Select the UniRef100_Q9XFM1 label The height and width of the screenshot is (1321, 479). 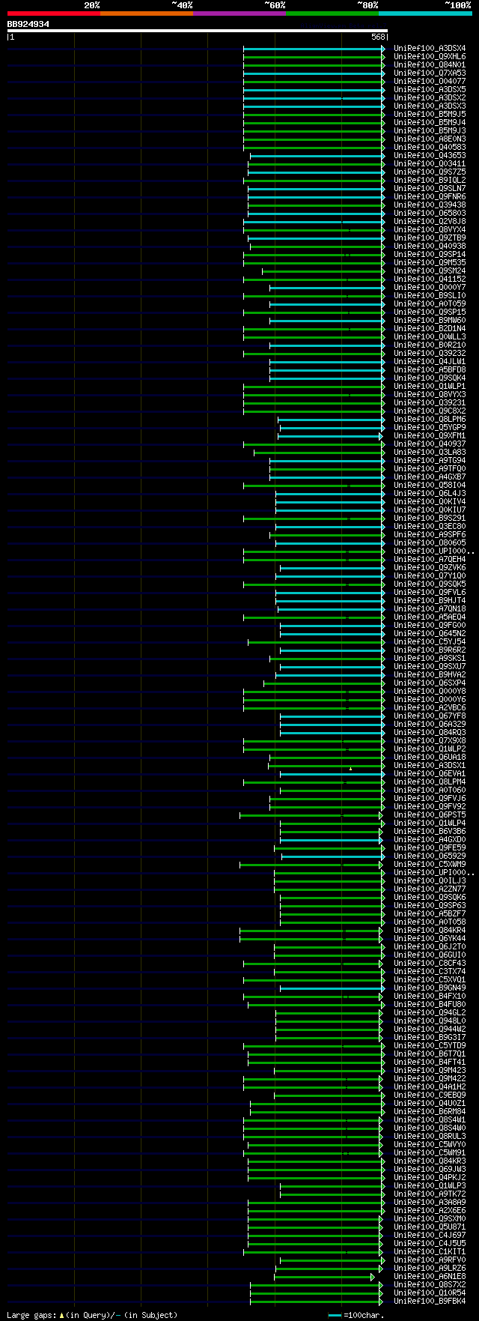(x=430, y=436)
